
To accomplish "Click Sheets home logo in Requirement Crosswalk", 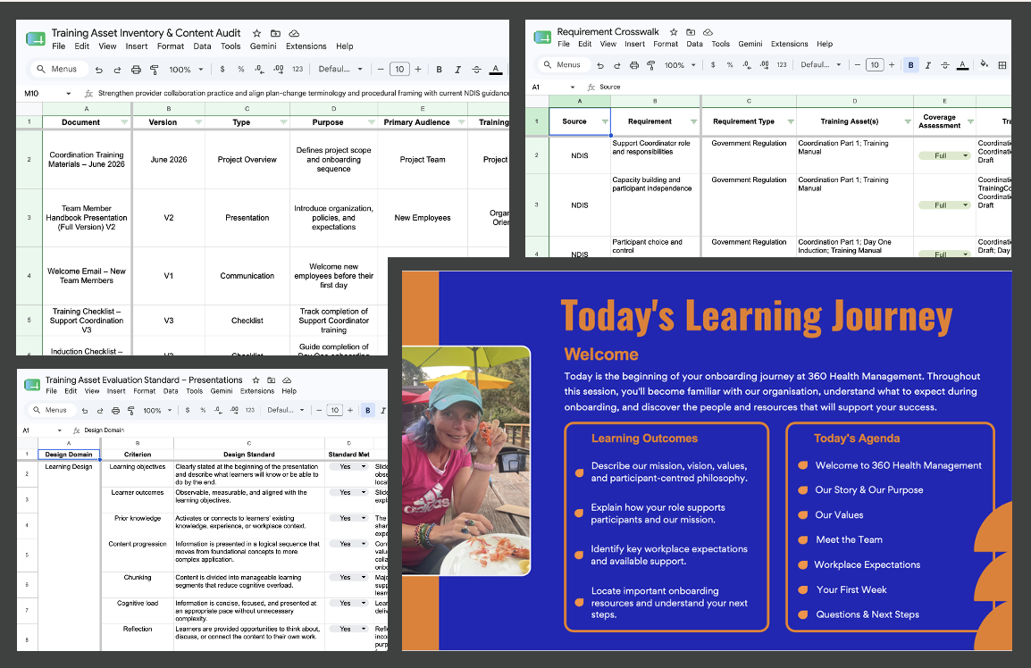I will 542,38.
